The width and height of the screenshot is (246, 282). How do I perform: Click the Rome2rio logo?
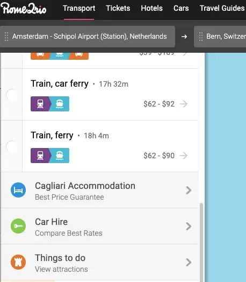(23, 9)
